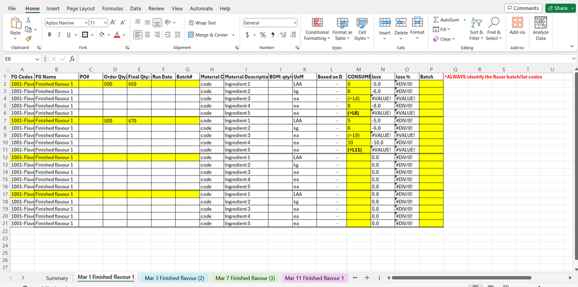Apply Accounting dollar number format

coord(248,35)
